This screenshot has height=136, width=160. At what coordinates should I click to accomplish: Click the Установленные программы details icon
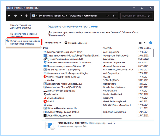coord(50,126)
